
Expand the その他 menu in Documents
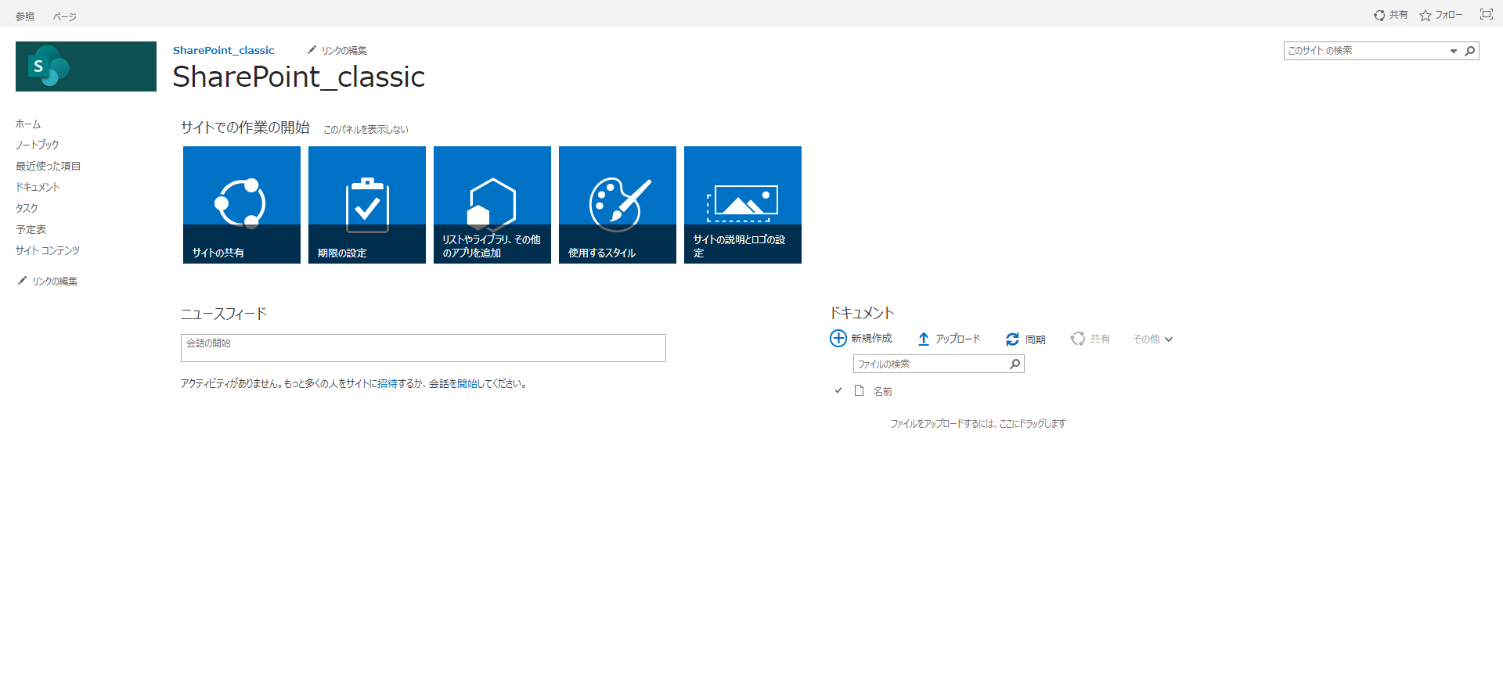point(1153,339)
